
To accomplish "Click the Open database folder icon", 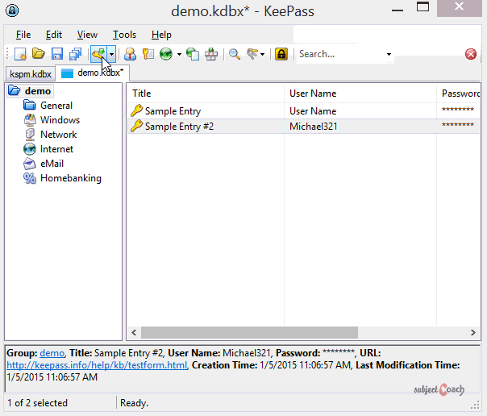I will tap(39, 54).
